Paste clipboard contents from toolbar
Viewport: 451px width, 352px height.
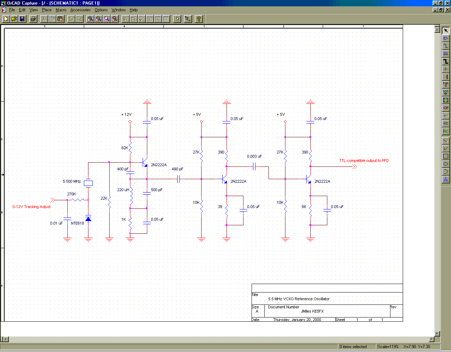pyautogui.click(x=60, y=19)
